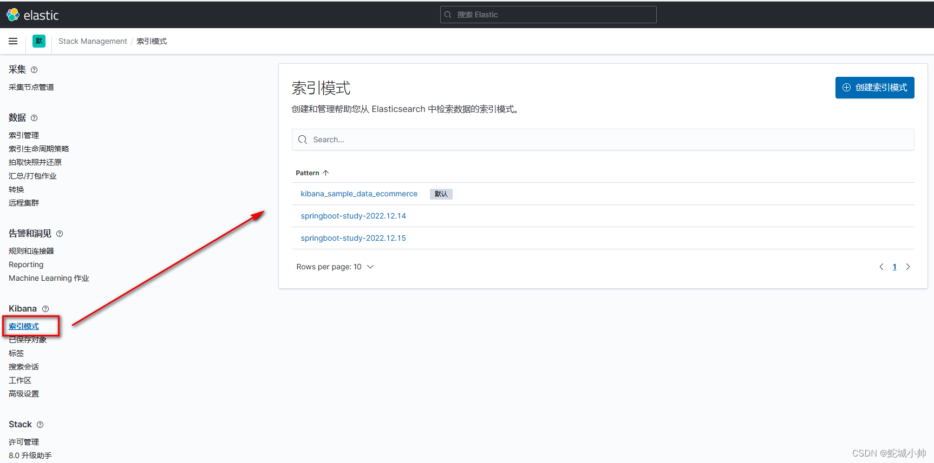
Task: Open 拍取快照并还原 in sidebar
Action: click(35, 162)
